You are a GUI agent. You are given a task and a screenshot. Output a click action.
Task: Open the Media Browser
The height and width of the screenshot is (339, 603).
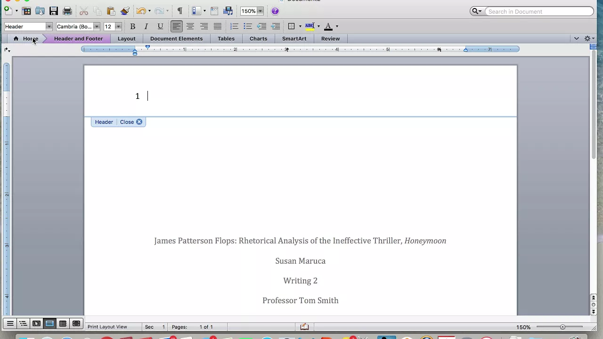pyautogui.click(x=228, y=11)
